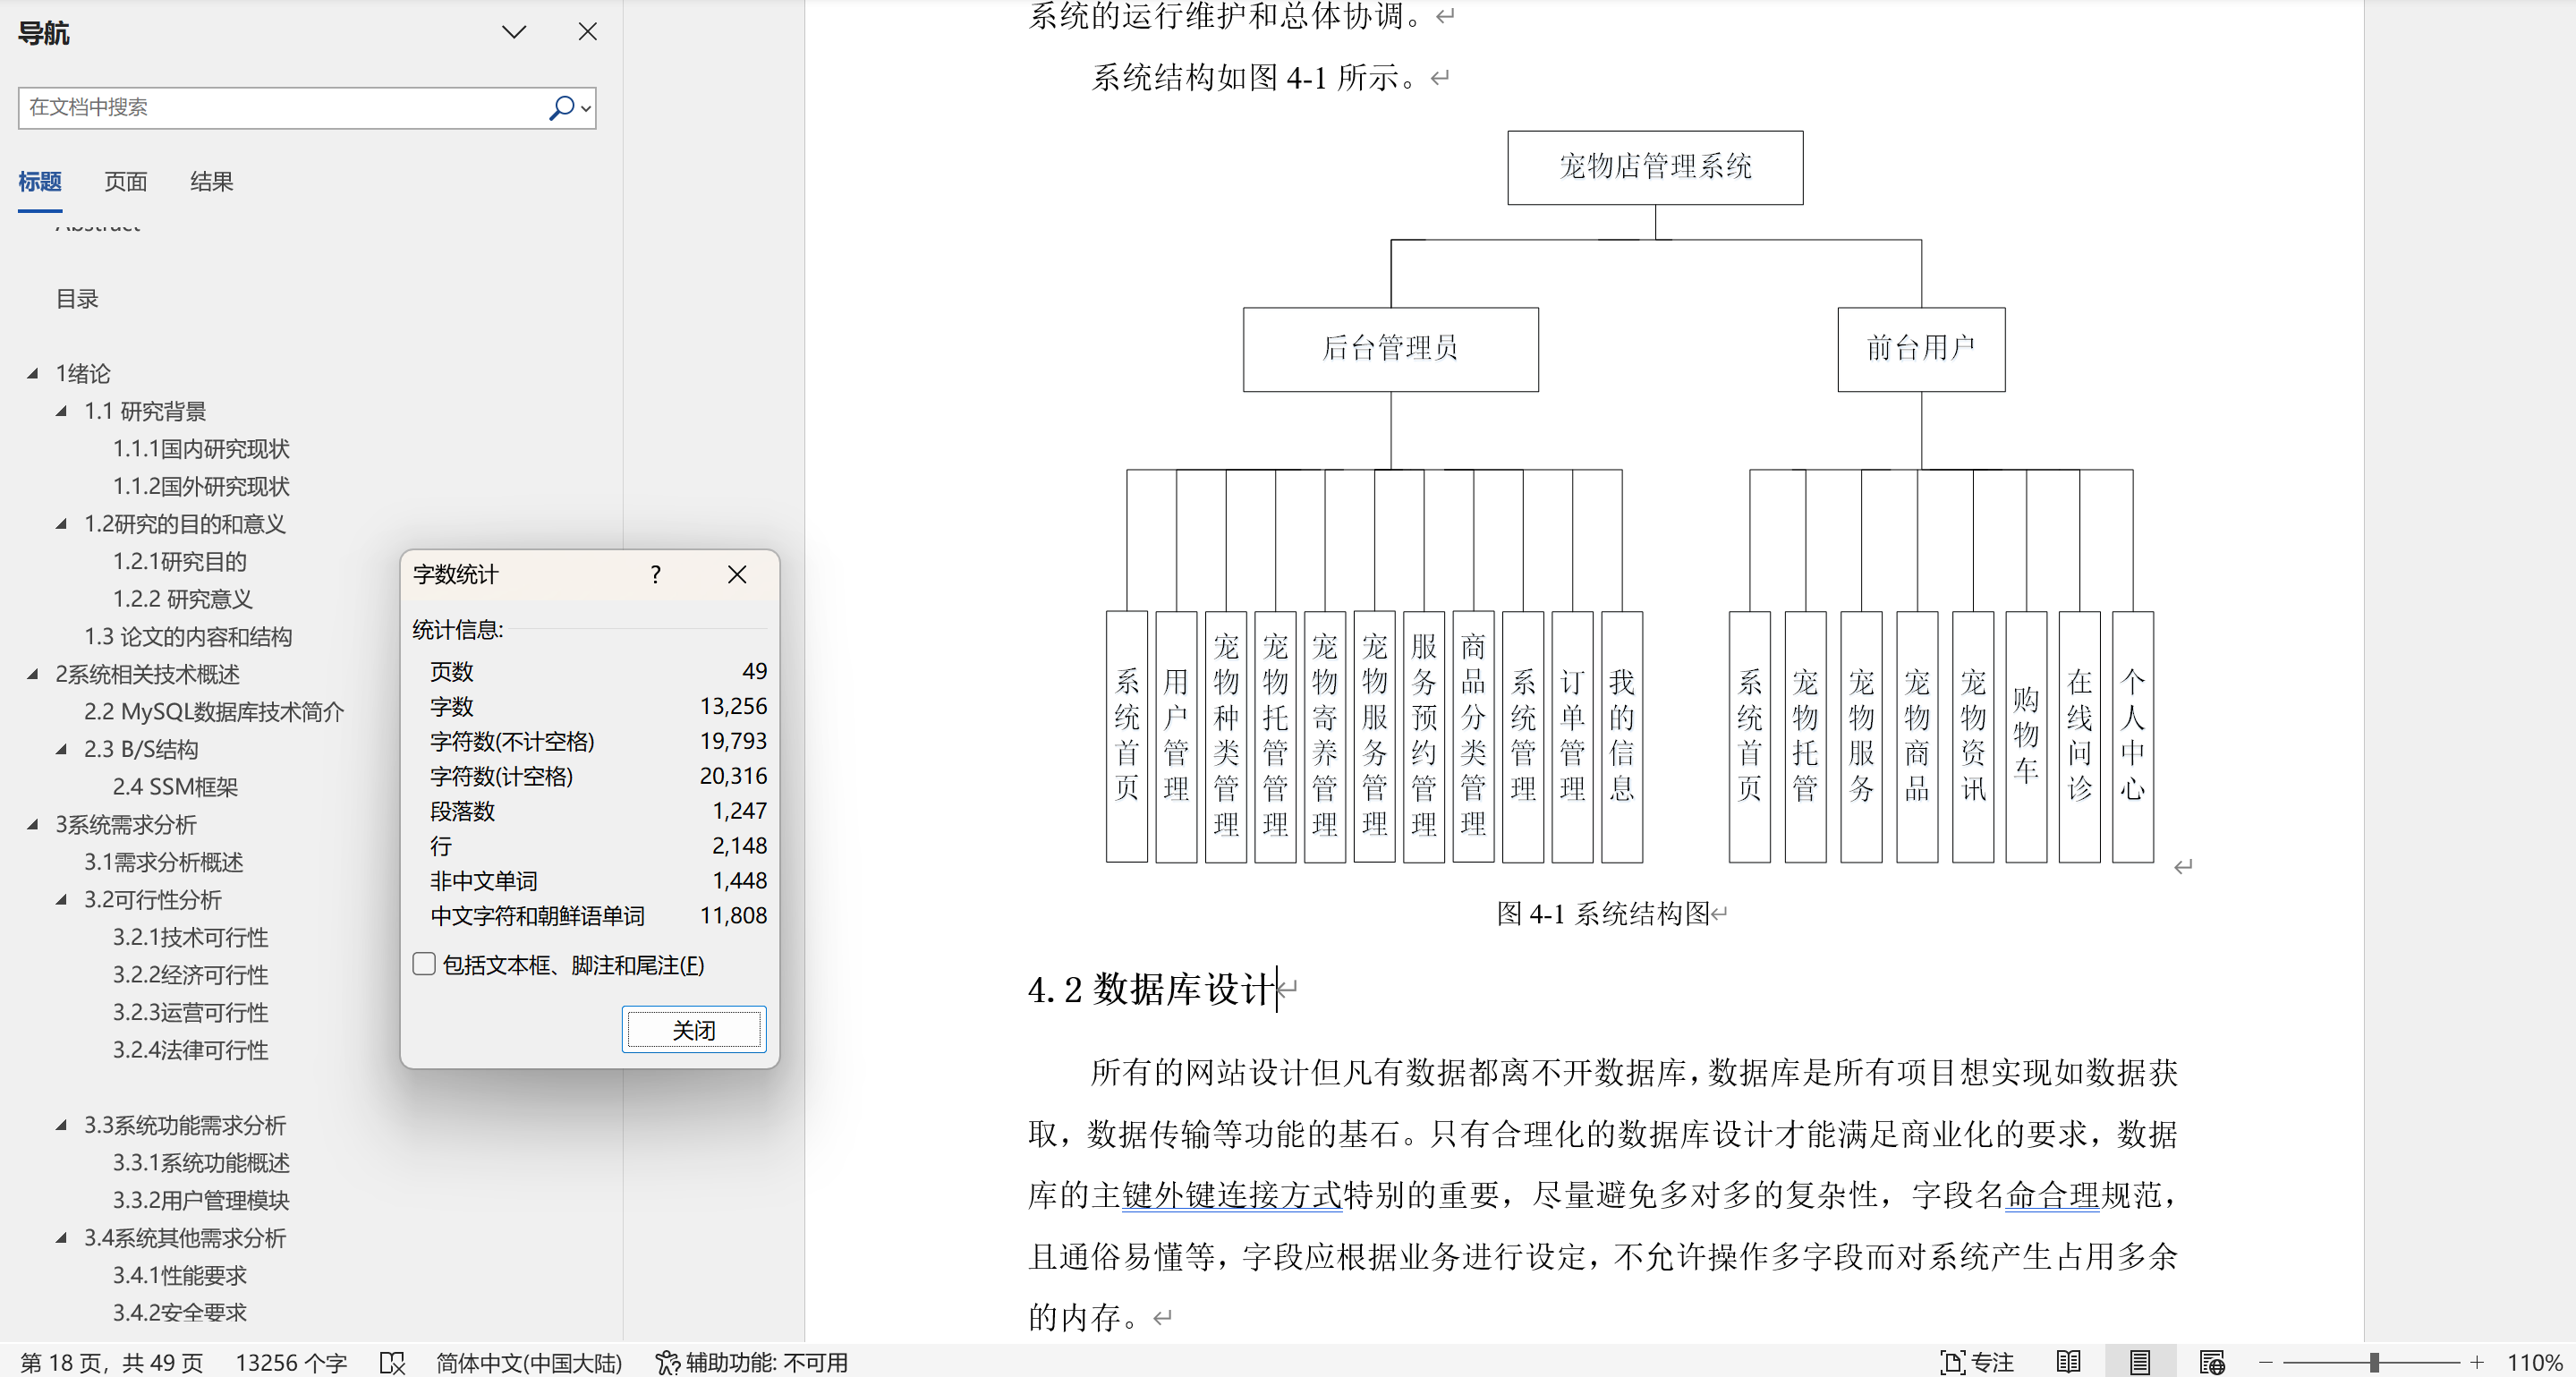Enable 专注 focus mode
The image size is (2576, 1377).
click(x=1977, y=1362)
